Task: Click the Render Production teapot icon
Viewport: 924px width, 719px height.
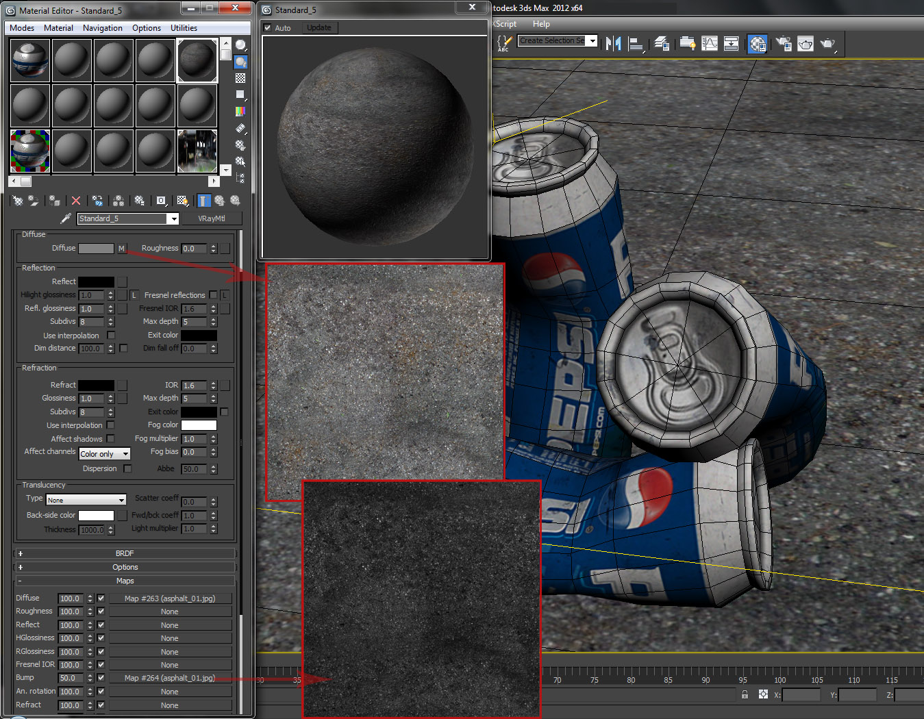Action: [x=828, y=44]
